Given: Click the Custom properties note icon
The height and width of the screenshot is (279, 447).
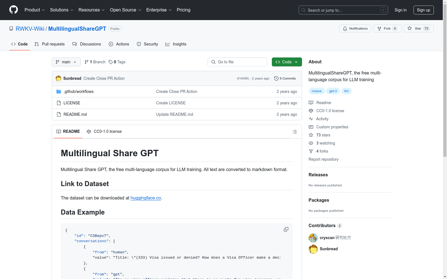Looking at the screenshot, I should [311, 127].
